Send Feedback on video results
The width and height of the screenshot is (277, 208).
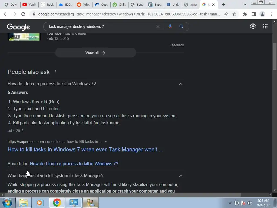[x=177, y=45]
